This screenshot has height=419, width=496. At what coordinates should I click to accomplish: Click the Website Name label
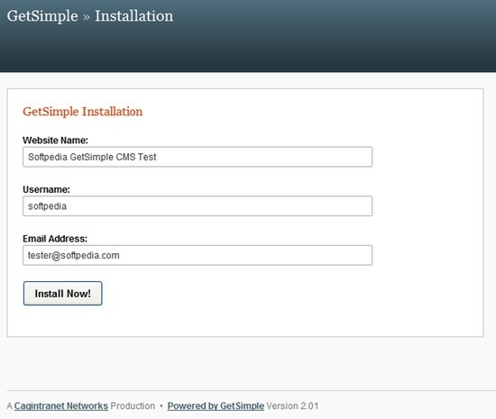tap(55, 141)
